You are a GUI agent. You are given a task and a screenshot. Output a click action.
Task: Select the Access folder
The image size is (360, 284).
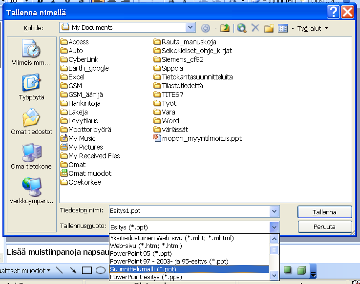[x=74, y=42]
